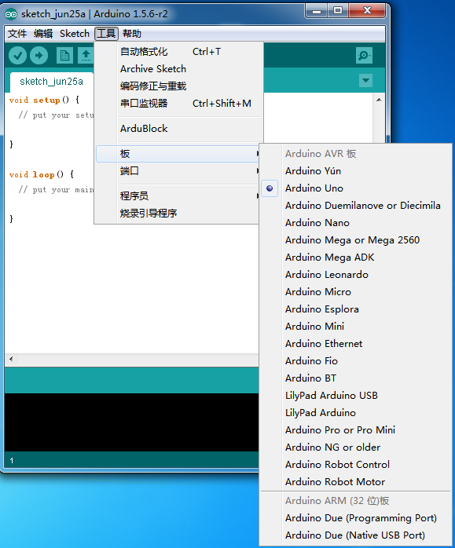The width and height of the screenshot is (455, 548).
Task: Choose Arduino Fio board
Action: (356, 361)
